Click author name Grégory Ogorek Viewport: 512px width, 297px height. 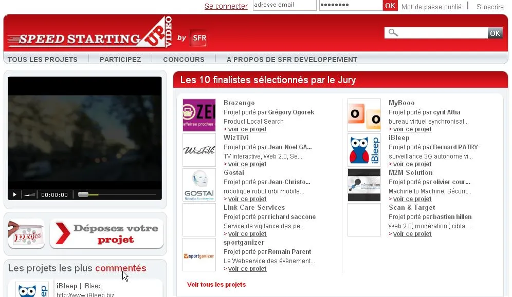291,112
